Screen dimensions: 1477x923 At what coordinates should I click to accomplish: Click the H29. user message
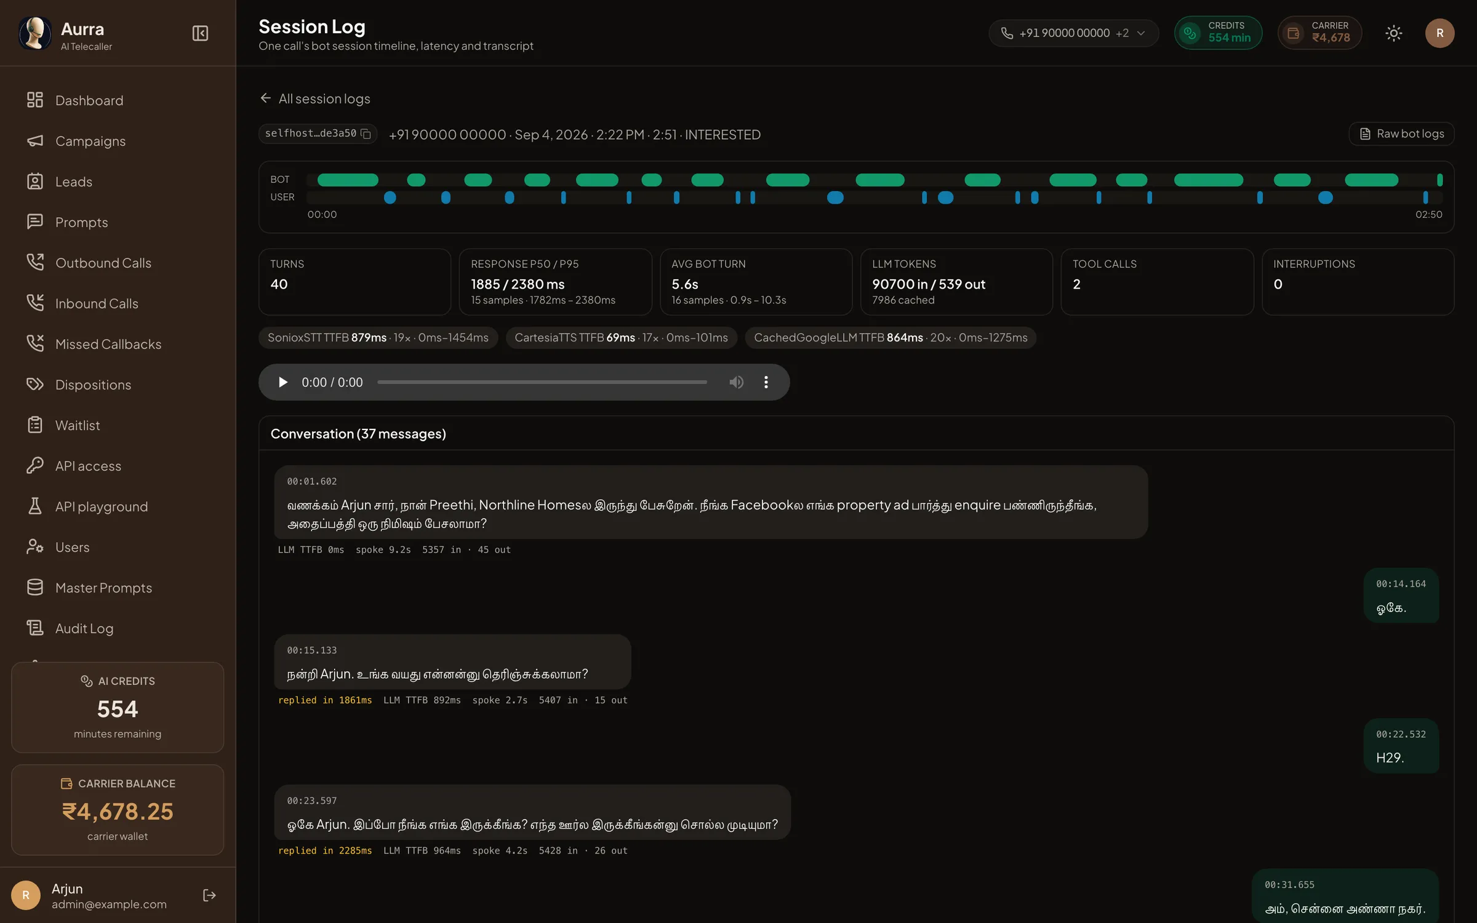coord(1401,746)
